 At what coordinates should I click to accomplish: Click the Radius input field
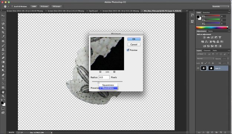pos(104,77)
